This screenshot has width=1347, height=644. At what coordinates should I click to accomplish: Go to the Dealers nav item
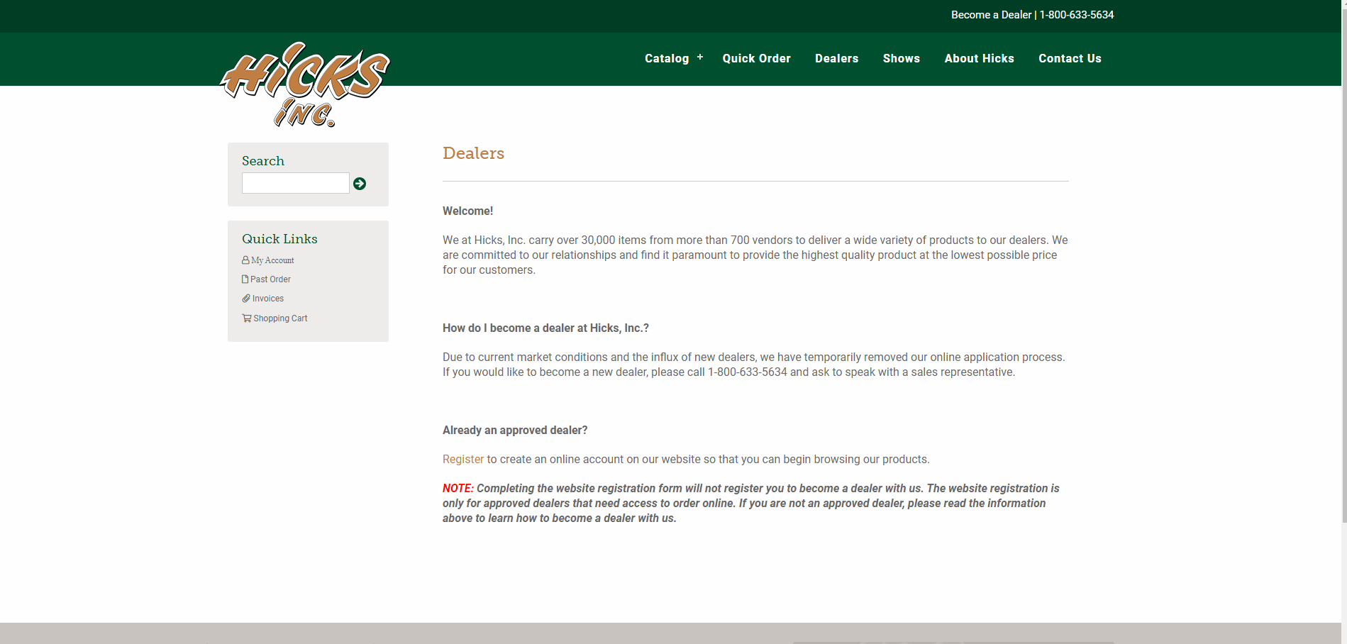coord(836,58)
